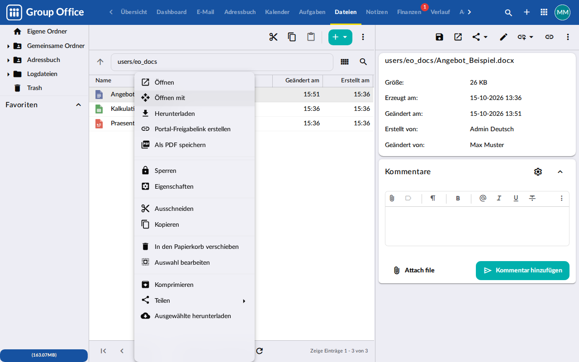
Task: Collapse the Kommentare panel
Action: [560, 171]
